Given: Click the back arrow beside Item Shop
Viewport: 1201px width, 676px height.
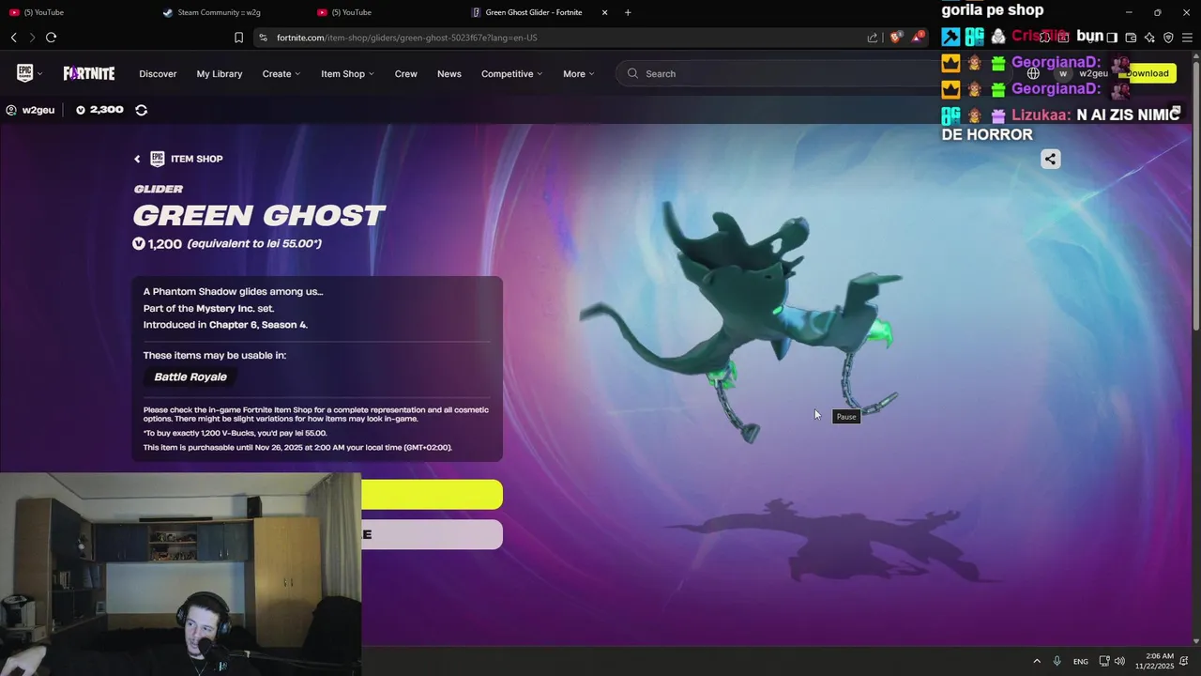Looking at the screenshot, I should pos(137,159).
